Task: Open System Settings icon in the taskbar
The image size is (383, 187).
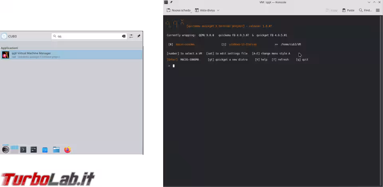Action: coord(34,149)
